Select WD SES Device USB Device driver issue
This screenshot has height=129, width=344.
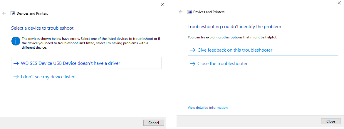click(x=86, y=63)
